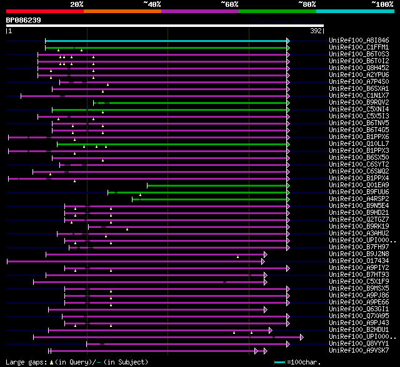Click the cyan ~100% identity color bar

click(x=355, y=11)
